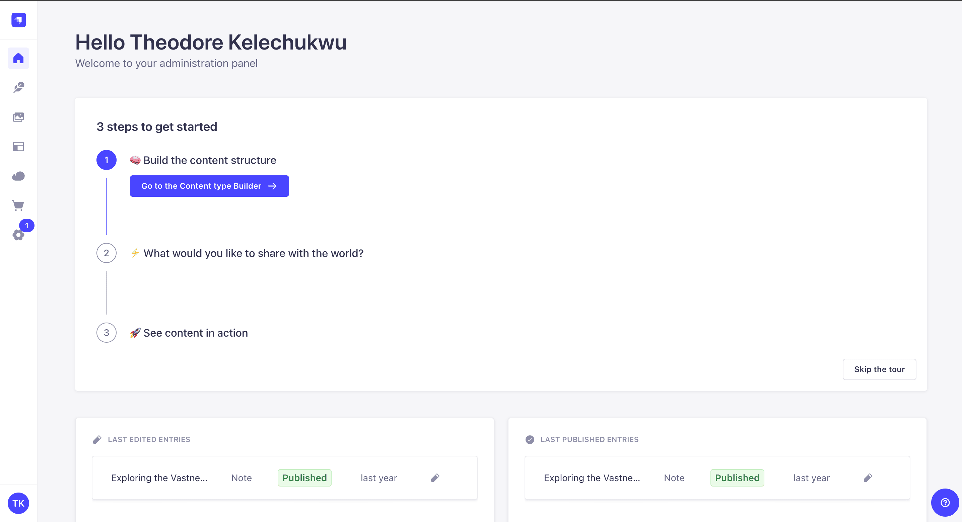Open the Strapi logo in the sidebar
This screenshot has width=962, height=522.
[x=18, y=20]
